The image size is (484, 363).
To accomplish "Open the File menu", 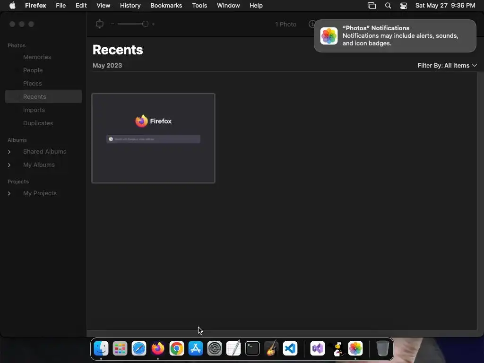I will click(x=61, y=6).
